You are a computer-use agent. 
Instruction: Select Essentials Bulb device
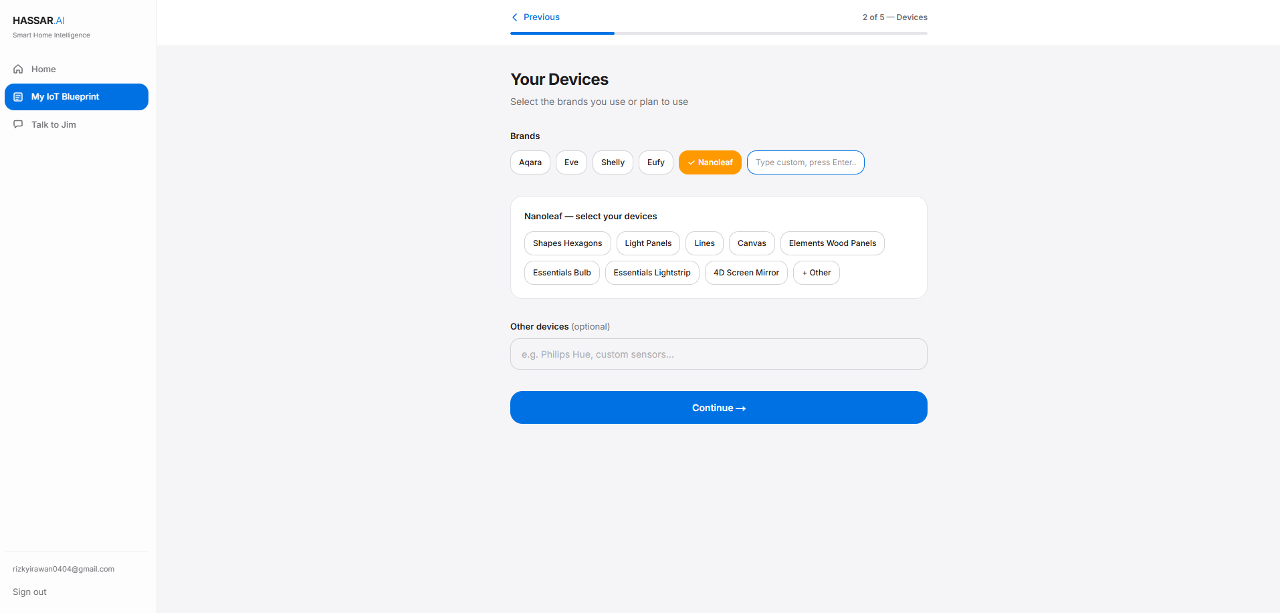tap(562, 273)
